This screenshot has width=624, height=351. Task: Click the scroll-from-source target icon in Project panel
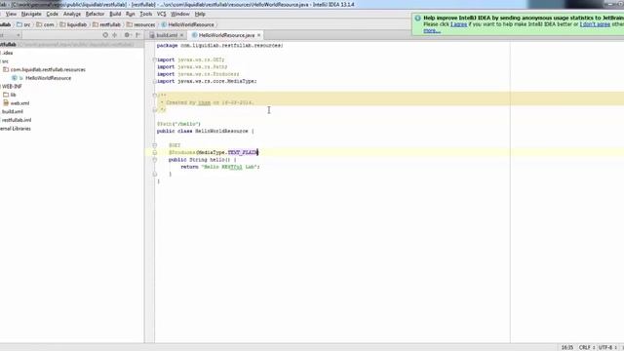(105, 35)
